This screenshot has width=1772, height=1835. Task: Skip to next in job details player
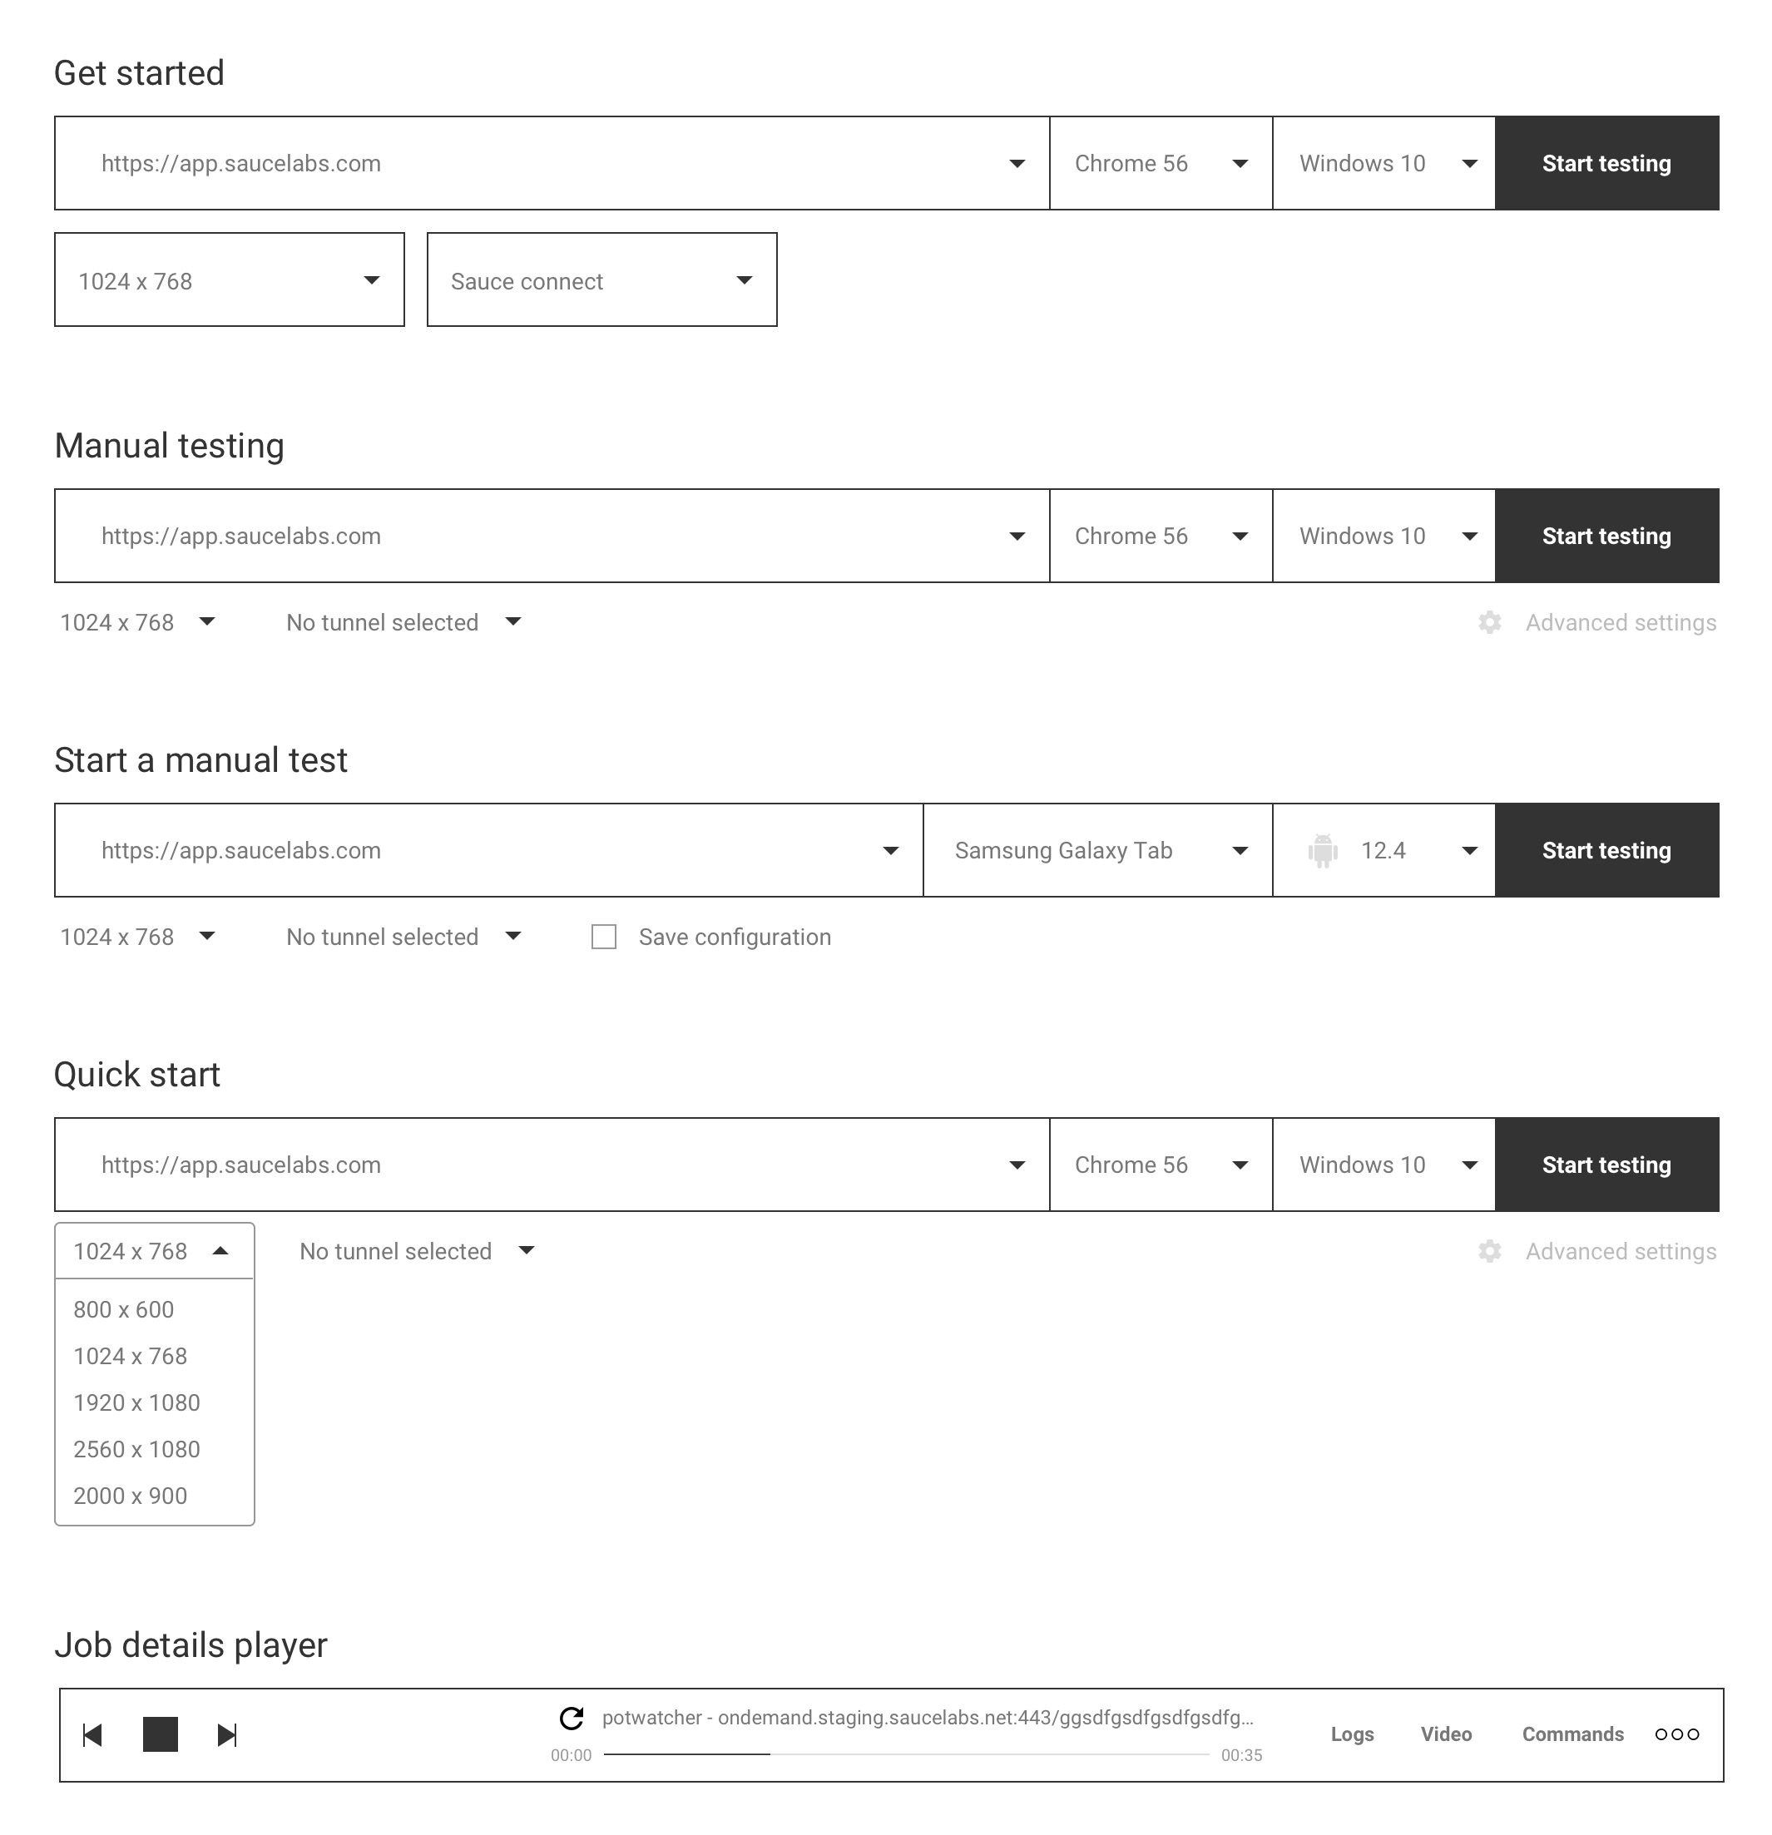click(x=226, y=1735)
